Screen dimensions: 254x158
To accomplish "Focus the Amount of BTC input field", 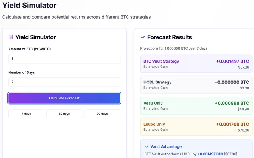I will (x=64, y=59).
